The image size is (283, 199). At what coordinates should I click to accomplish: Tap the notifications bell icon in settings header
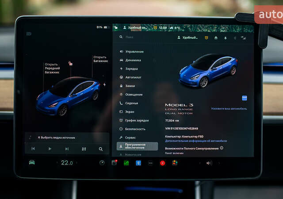pos(225,38)
